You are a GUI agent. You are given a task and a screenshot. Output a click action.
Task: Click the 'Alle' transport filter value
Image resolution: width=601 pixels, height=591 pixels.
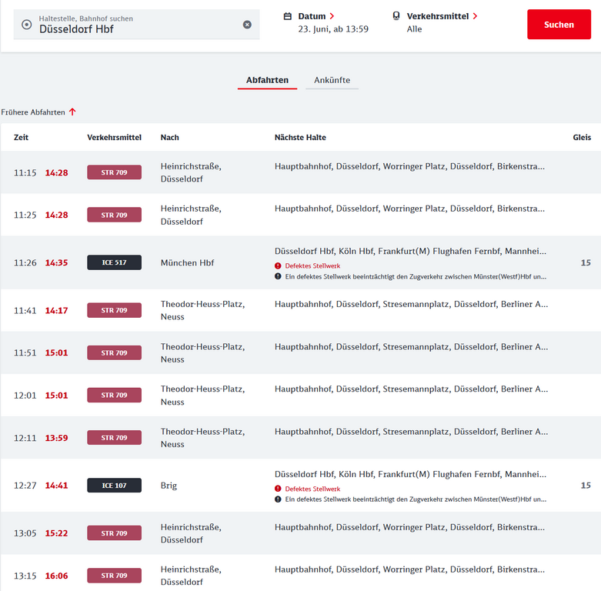pos(414,29)
